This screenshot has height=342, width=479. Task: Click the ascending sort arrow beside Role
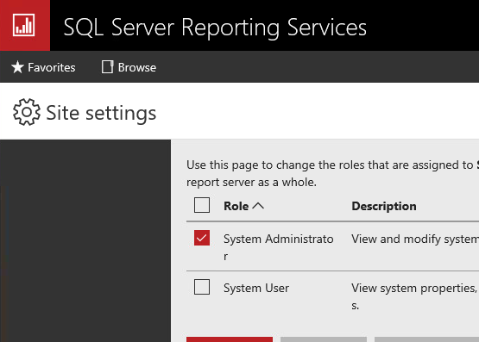click(258, 206)
